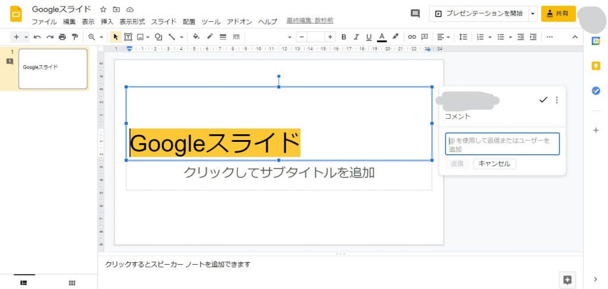
Task: Select the slide 1 thumbnail
Action: [53, 69]
